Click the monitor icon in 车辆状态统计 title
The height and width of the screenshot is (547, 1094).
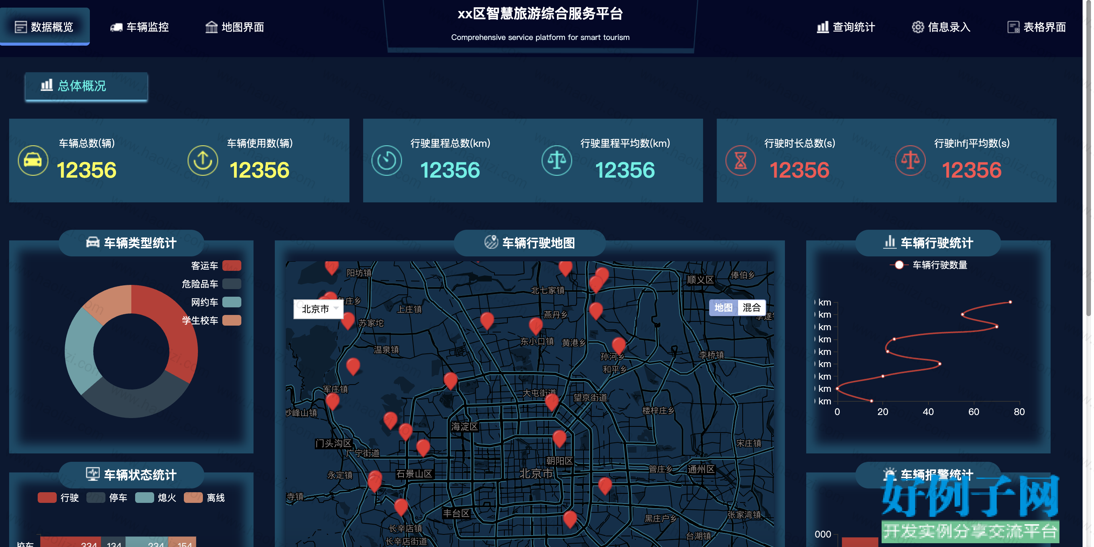(x=92, y=474)
